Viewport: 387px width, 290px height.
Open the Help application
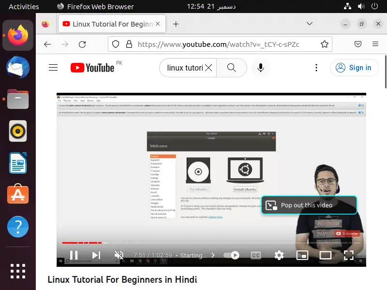click(18, 227)
